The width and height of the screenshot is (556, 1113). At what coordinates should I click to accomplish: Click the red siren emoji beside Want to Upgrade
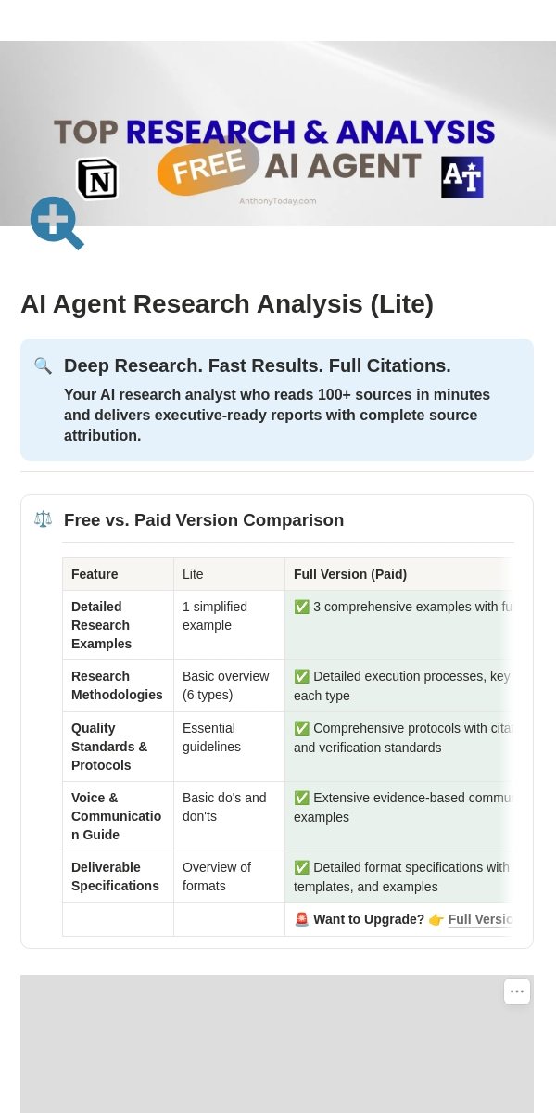coord(302,919)
